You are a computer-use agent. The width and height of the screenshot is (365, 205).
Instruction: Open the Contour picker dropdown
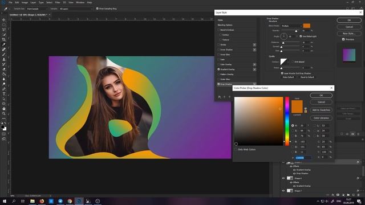coord(289,62)
